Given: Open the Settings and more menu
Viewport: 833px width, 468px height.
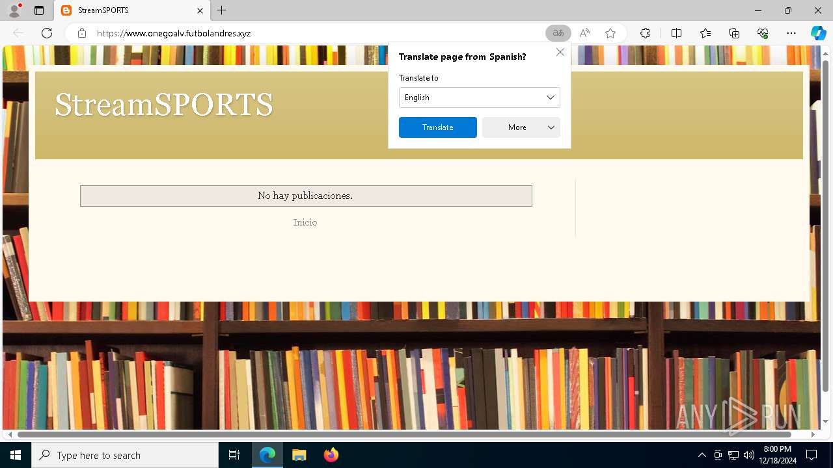Looking at the screenshot, I should pyautogui.click(x=791, y=33).
